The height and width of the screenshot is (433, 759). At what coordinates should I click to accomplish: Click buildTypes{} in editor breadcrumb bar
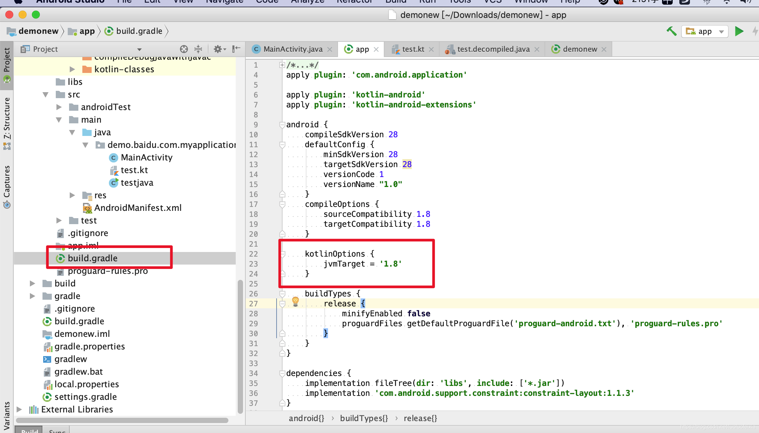[364, 418]
